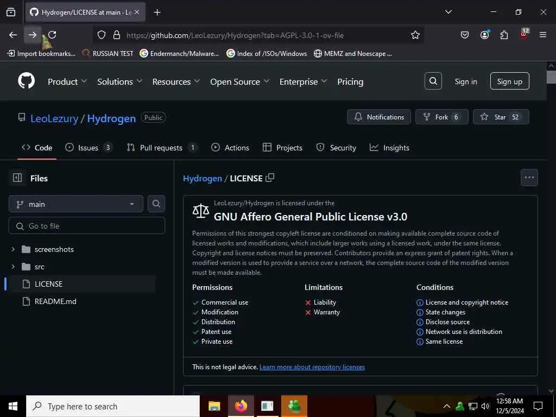Star the Hydrogen repository

[501, 117]
